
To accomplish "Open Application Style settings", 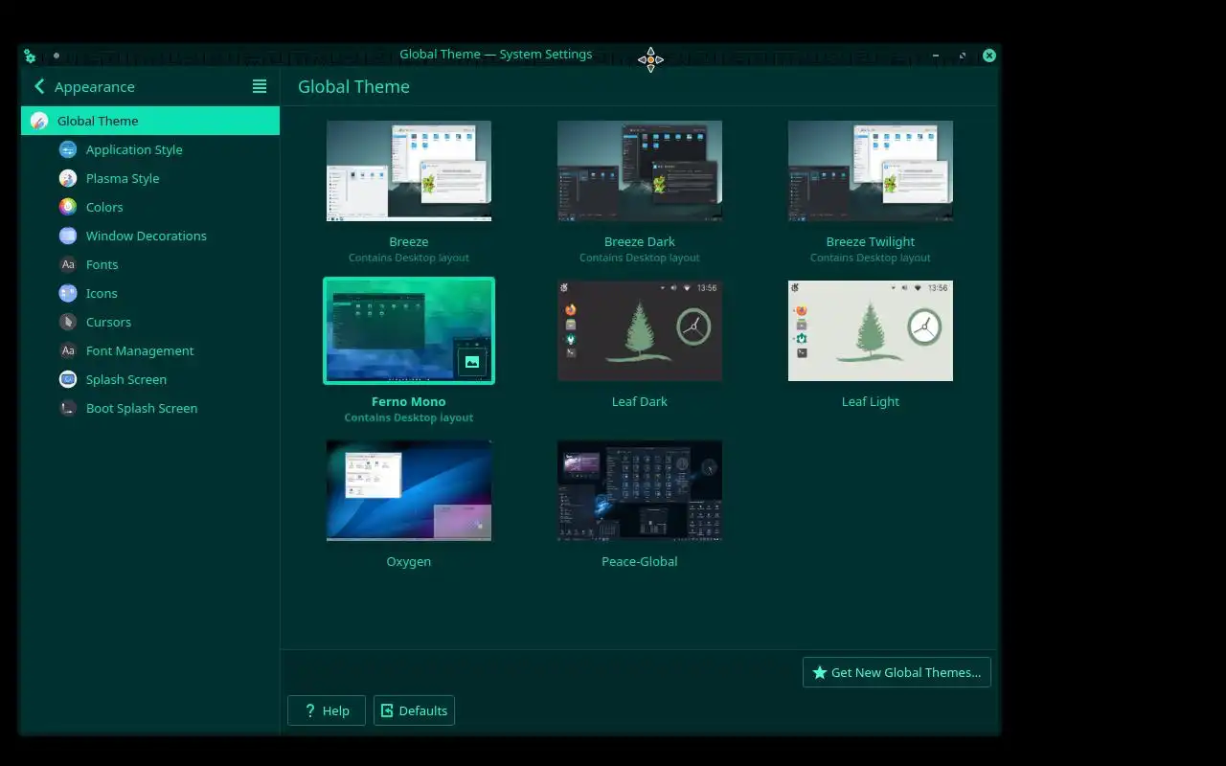I will tap(150, 149).
